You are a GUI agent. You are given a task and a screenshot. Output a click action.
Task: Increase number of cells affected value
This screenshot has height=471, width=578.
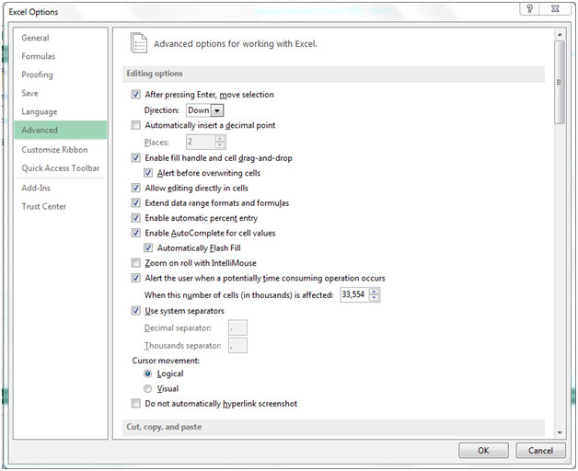tap(375, 292)
